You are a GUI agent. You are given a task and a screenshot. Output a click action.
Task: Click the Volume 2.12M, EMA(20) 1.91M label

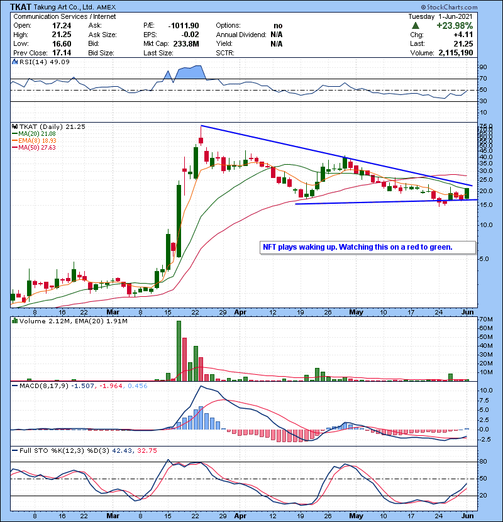[73, 321]
